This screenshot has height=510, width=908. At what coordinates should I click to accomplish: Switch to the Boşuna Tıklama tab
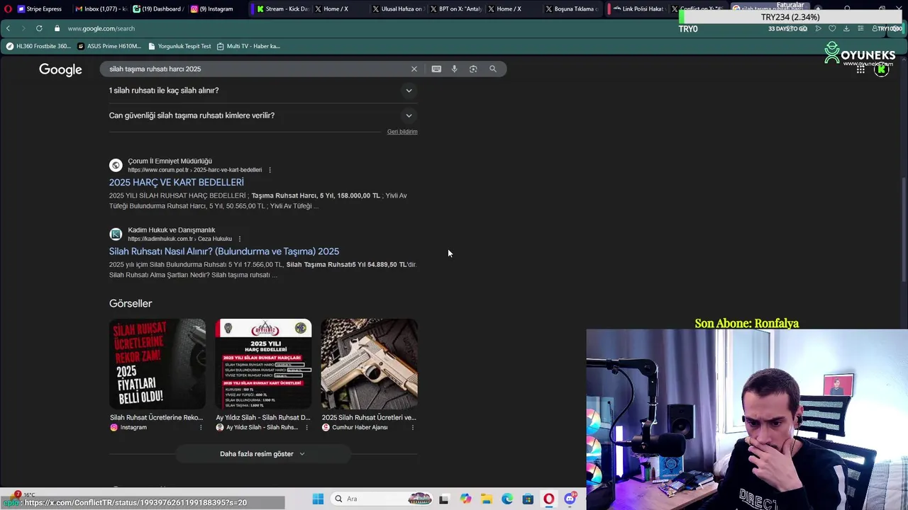pos(571,9)
